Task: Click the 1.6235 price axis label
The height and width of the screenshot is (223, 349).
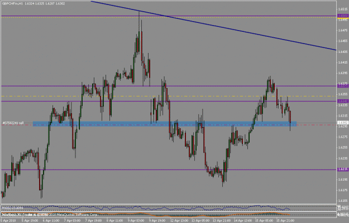Action: [342, 158]
